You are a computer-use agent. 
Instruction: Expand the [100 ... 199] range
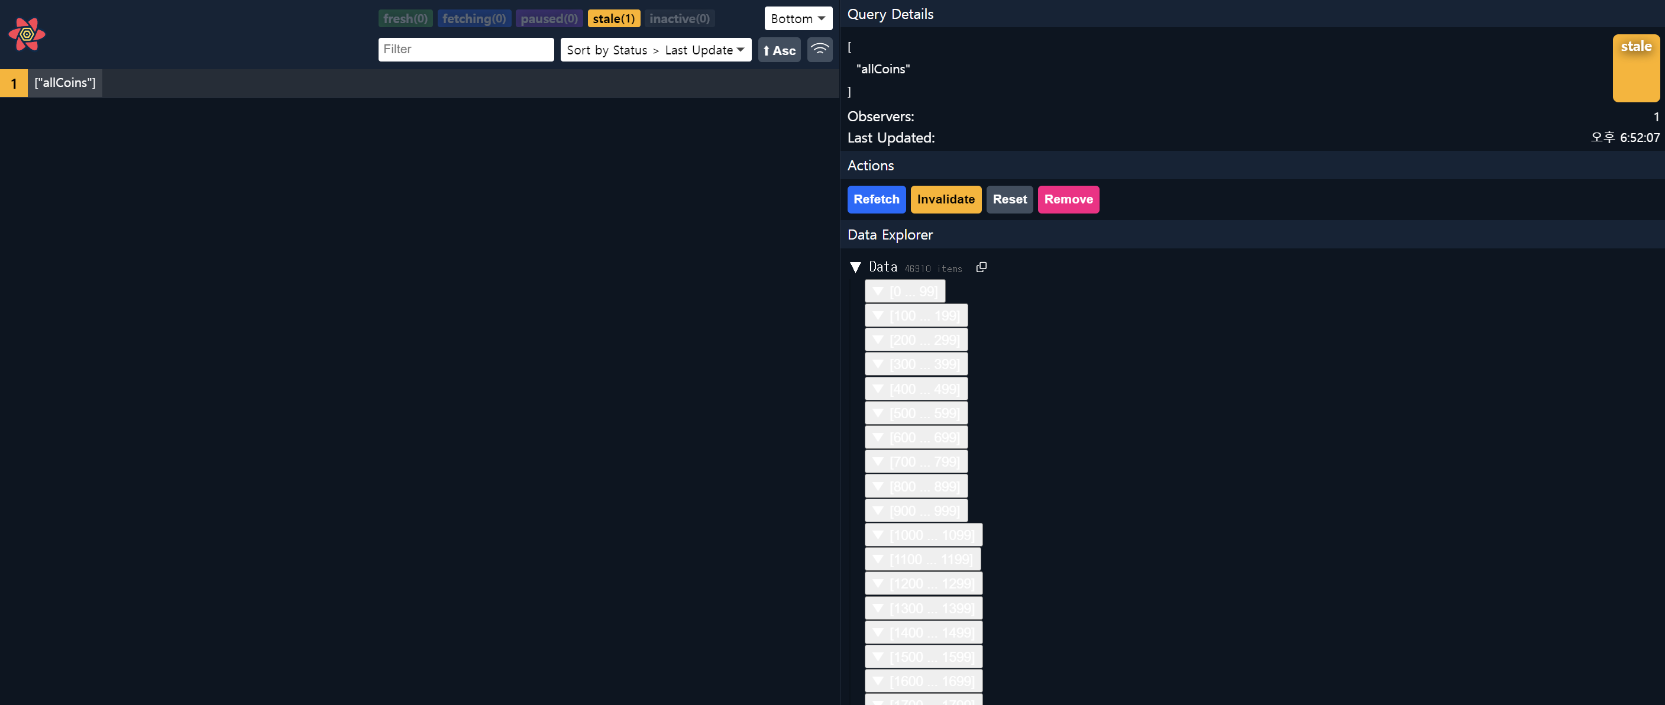click(x=916, y=315)
